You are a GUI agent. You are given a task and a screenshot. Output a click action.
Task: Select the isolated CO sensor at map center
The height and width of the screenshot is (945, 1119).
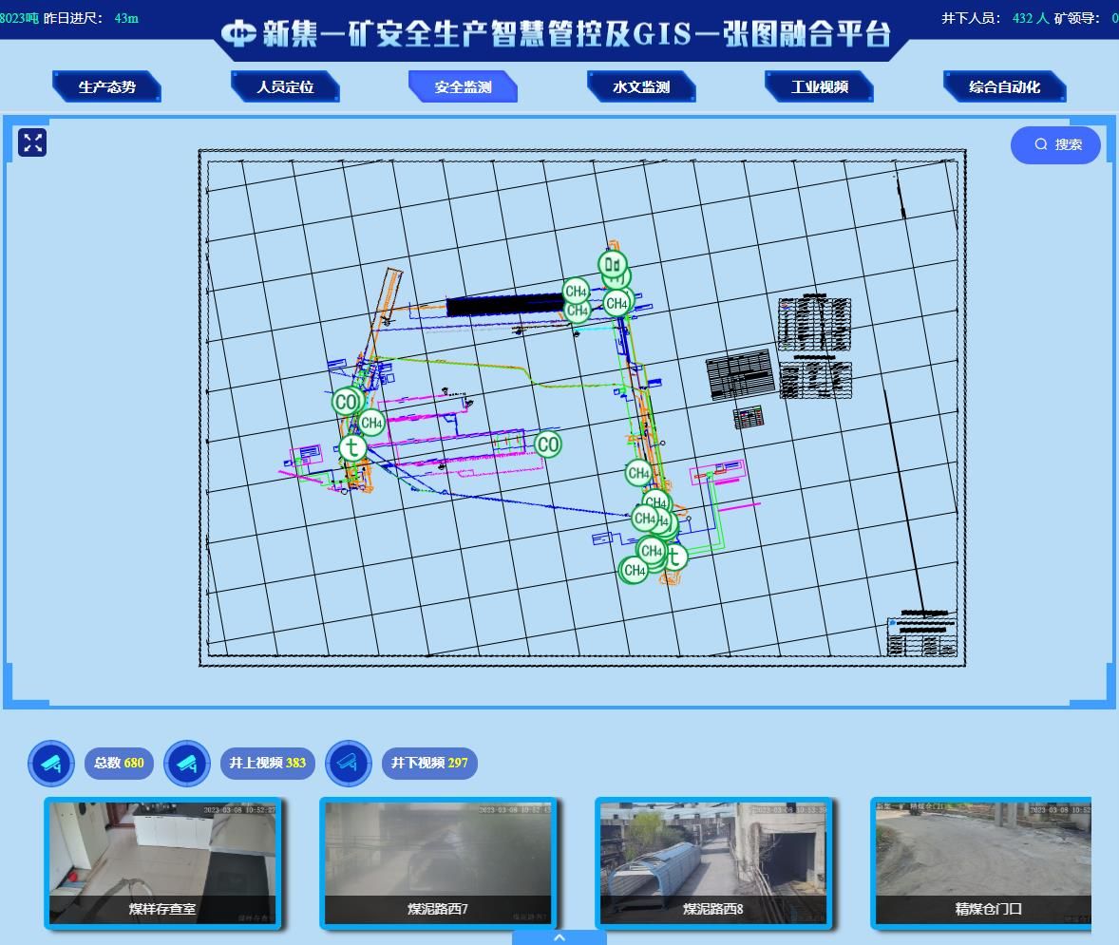coord(547,444)
